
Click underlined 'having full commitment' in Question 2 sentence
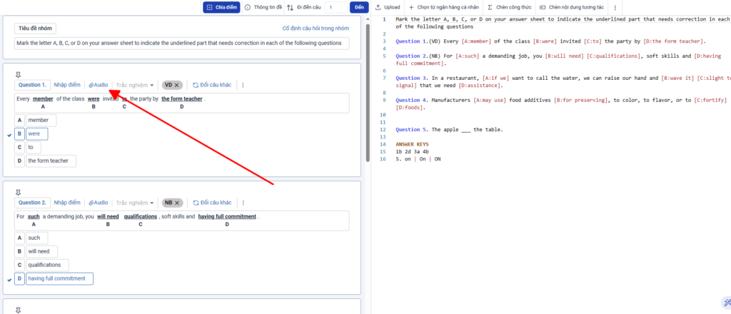click(x=227, y=217)
